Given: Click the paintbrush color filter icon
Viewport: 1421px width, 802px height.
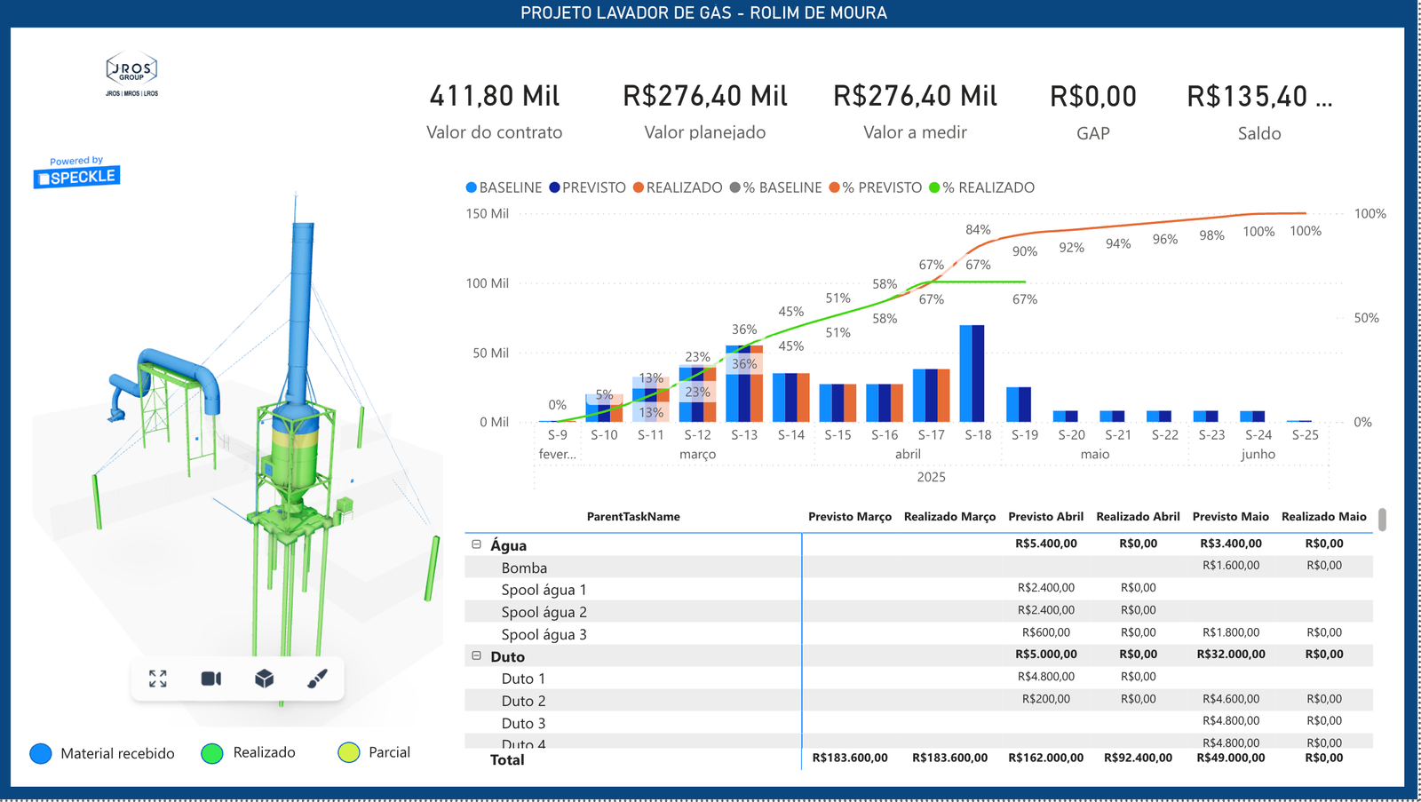Looking at the screenshot, I should coord(317,679).
